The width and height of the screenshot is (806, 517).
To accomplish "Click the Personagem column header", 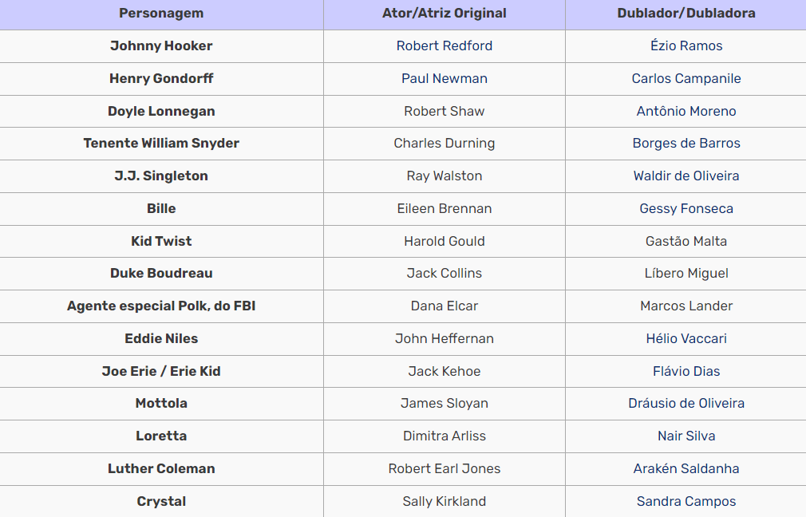I will point(161,14).
